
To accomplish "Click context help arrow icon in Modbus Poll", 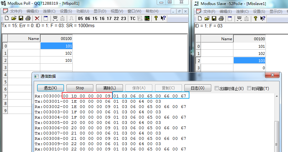I will coord(163,18).
